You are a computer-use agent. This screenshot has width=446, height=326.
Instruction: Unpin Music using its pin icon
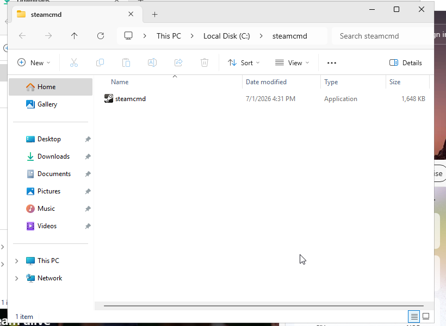click(88, 209)
